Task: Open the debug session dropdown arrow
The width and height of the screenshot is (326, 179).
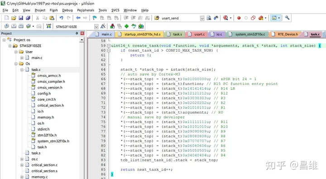Action: tap(230, 18)
